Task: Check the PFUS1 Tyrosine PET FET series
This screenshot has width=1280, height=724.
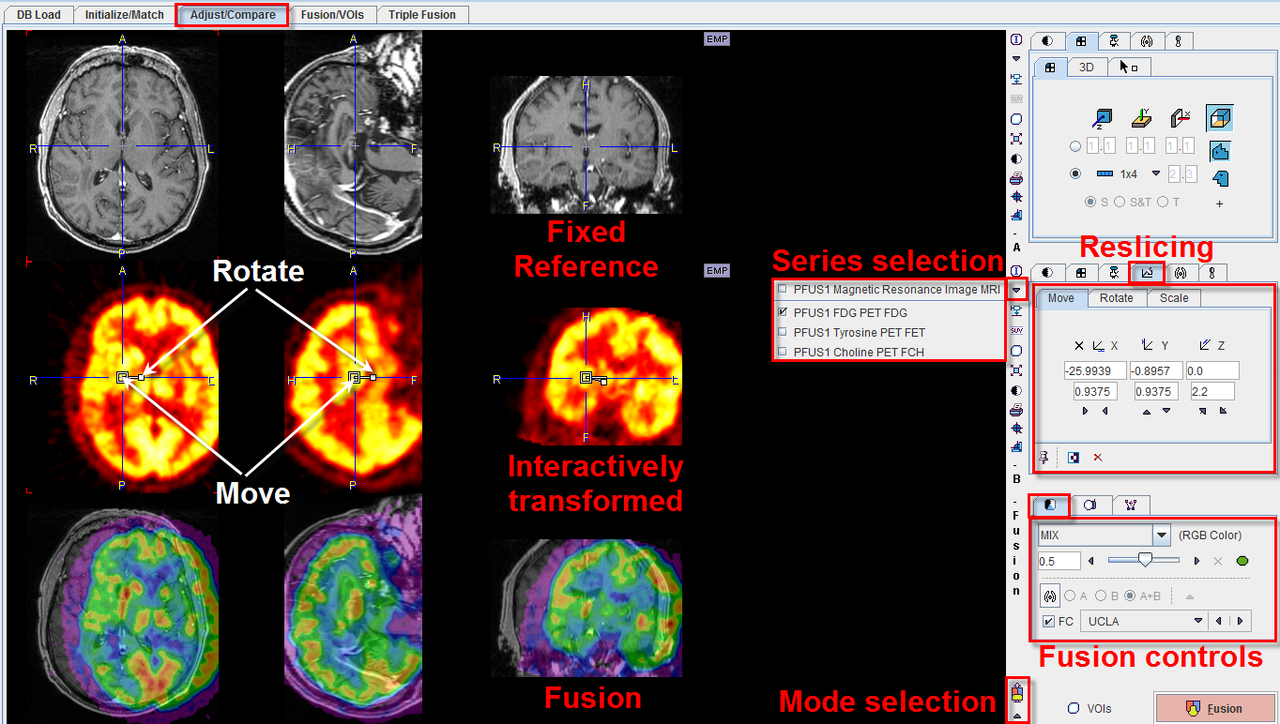Action: [783, 332]
